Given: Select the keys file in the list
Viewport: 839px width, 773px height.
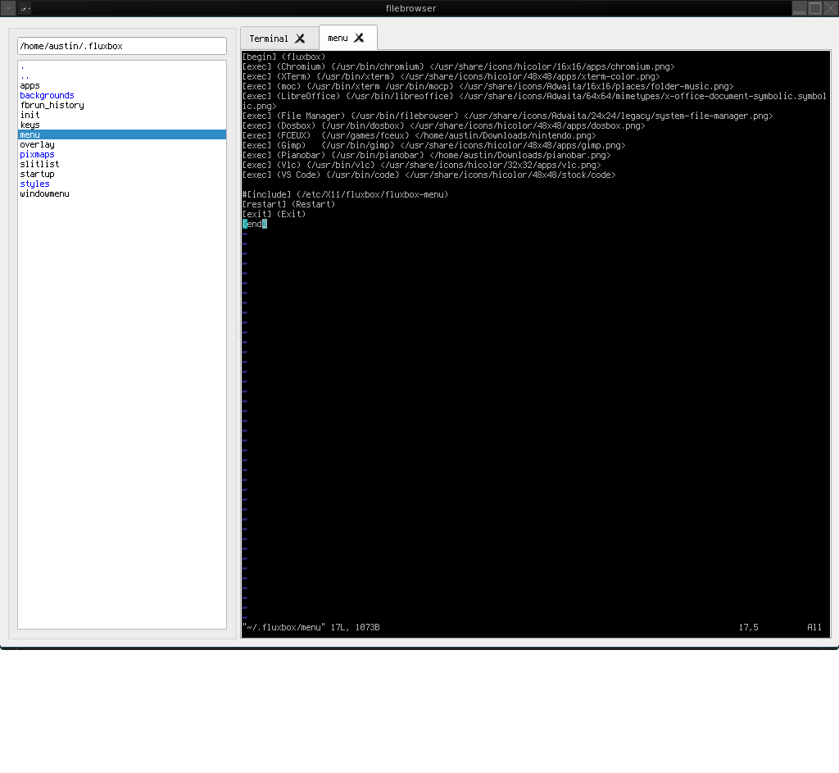Looking at the screenshot, I should coord(29,125).
